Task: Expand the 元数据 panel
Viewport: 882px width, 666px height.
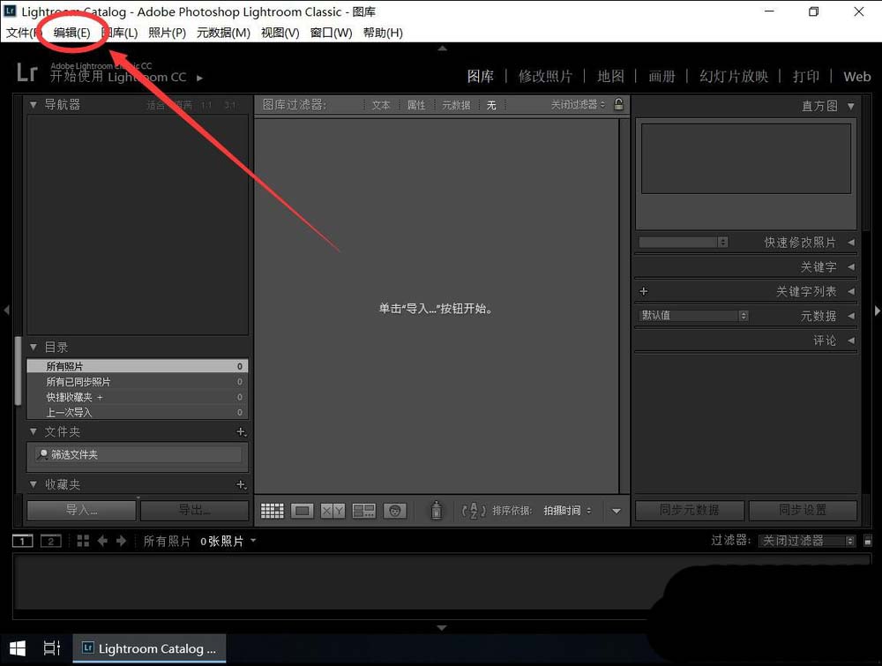Action: 851,316
